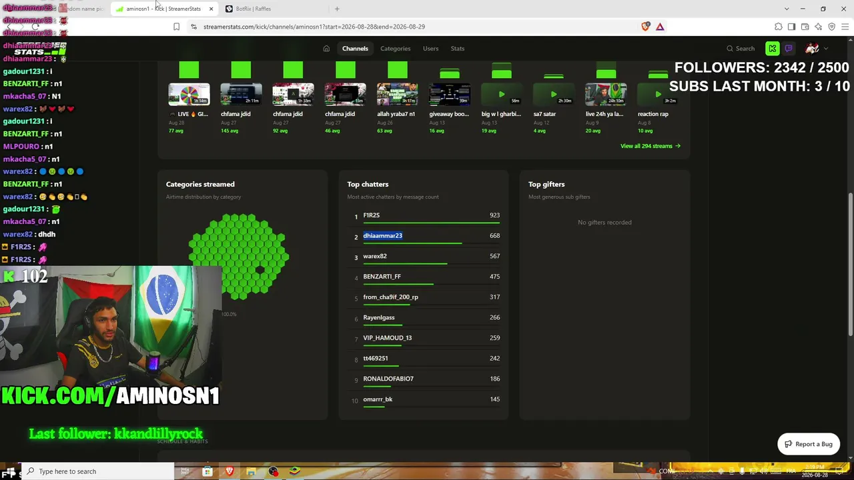Open the Brave browser taskbar icon
This screenshot has width=854, height=480.
click(x=230, y=471)
